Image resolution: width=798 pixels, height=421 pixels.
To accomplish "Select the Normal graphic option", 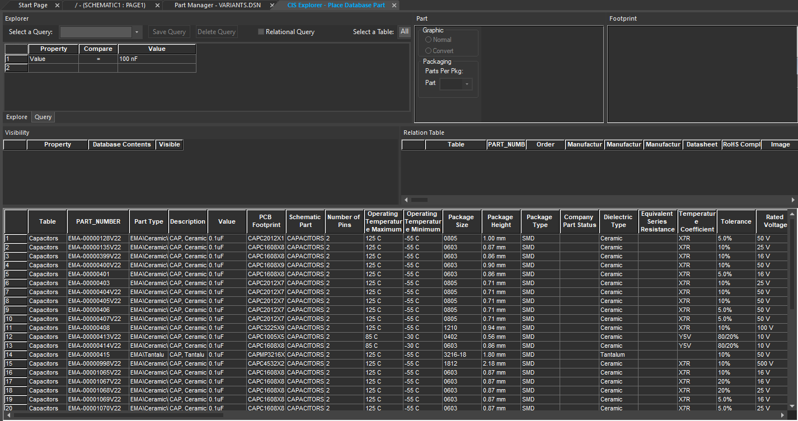I will (428, 40).
